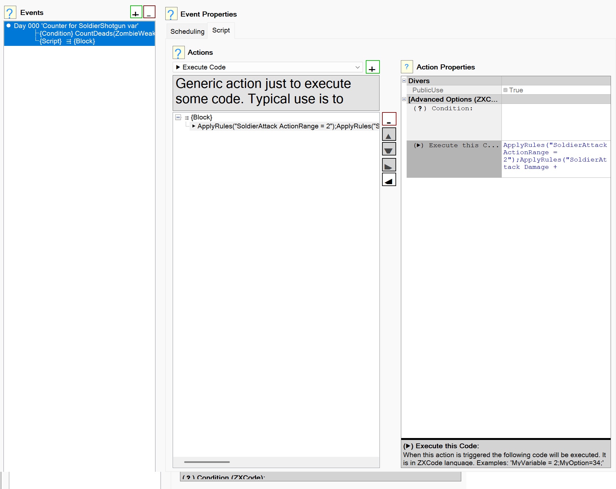Switch to the Script tab

pos(221,31)
